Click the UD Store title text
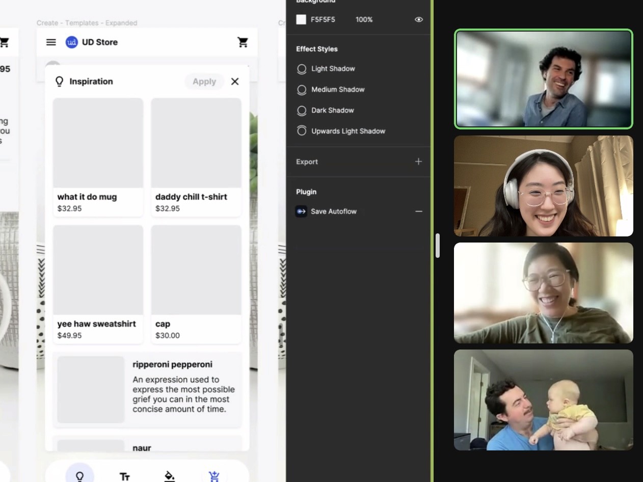 [100, 42]
